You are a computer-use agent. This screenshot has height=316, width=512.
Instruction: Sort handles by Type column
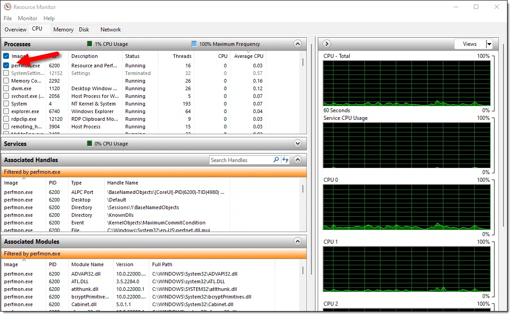coord(76,183)
